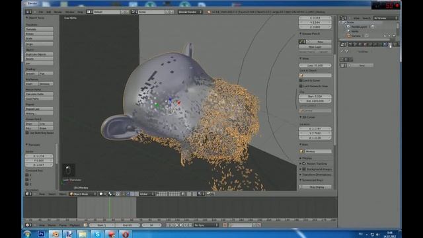Viewport: 423px width, 238px height.
Task: Open the Window menu
Action: click(x=69, y=12)
